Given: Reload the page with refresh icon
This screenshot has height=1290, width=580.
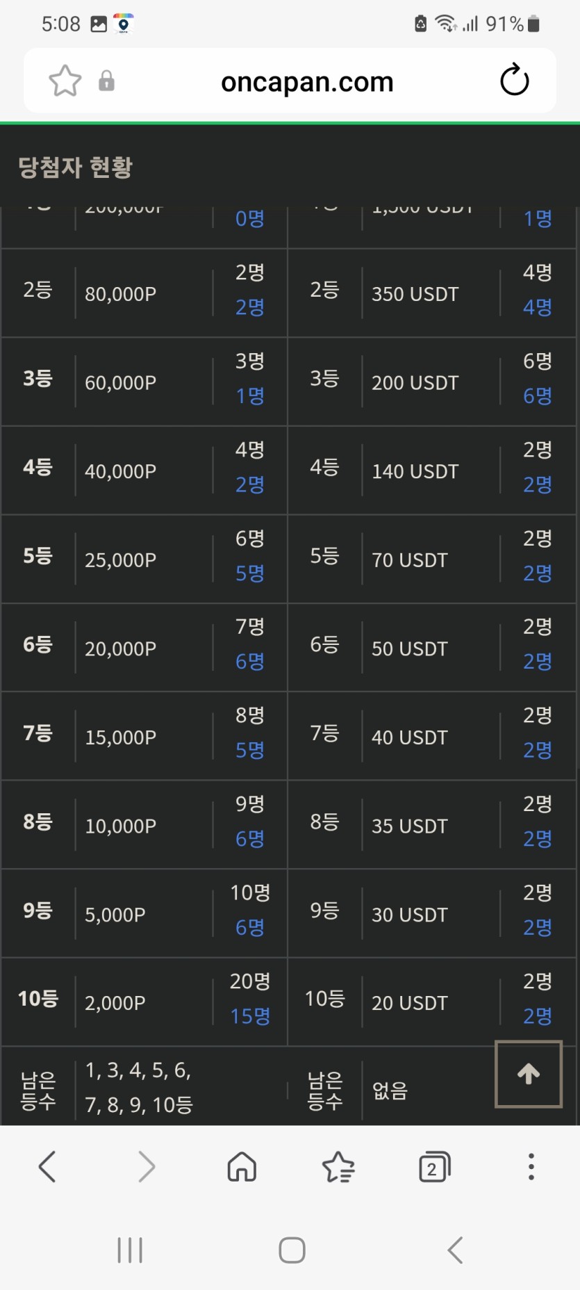Looking at the screenshot, I should (x=515, y=80).
